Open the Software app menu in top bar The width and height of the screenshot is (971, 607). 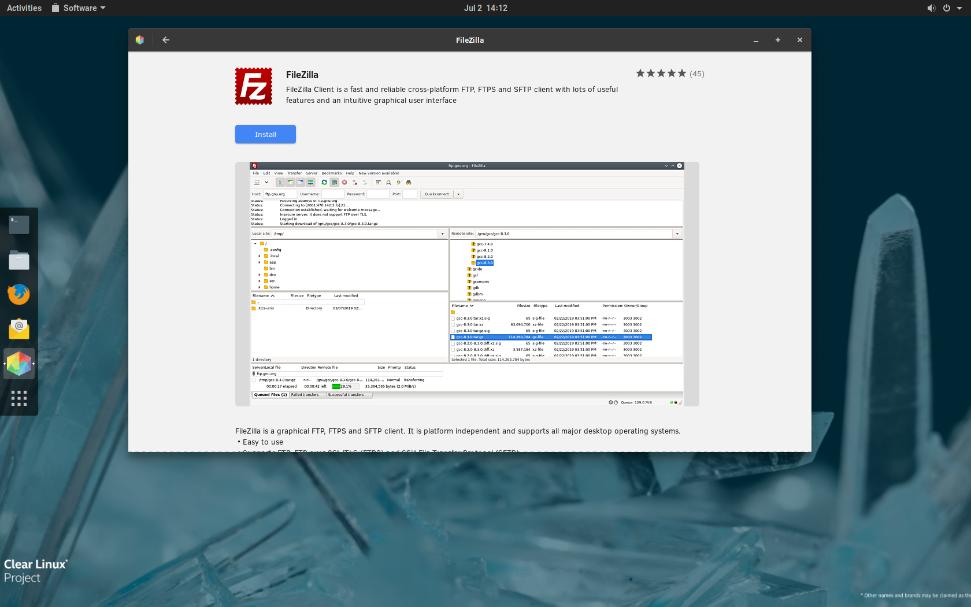pyautogui.click(x=79, y=8)
